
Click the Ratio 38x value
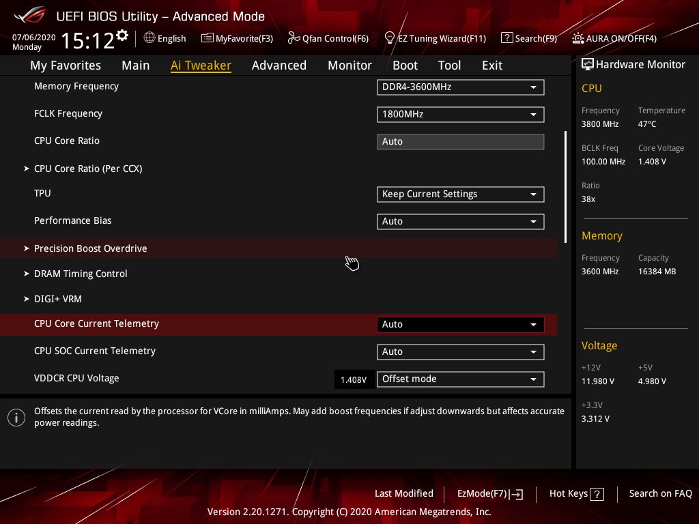click(x=588, y=199)
